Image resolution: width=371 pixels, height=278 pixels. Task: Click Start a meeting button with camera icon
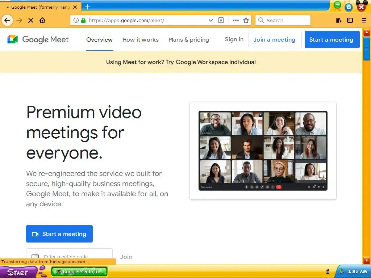59,234
